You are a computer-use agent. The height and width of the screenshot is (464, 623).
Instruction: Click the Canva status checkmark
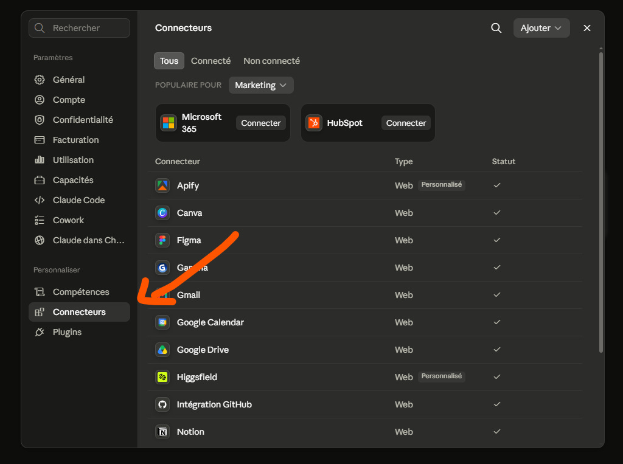[496, 212]
